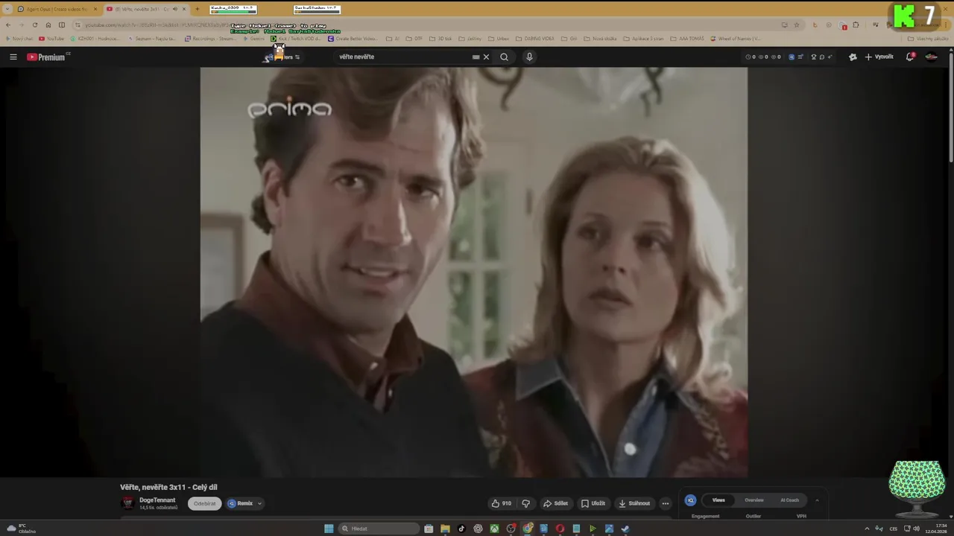Screen dimensions: 954x536
Task: Click the vidIQ panel logo icon
Action: [x=690, y=500]
